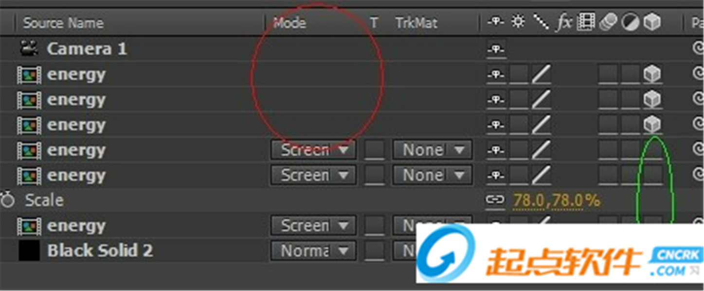Image resolution: width=704 pixels, height=291 pixels.
Task: Click the Shy column header icon
Action: point(495,22)
